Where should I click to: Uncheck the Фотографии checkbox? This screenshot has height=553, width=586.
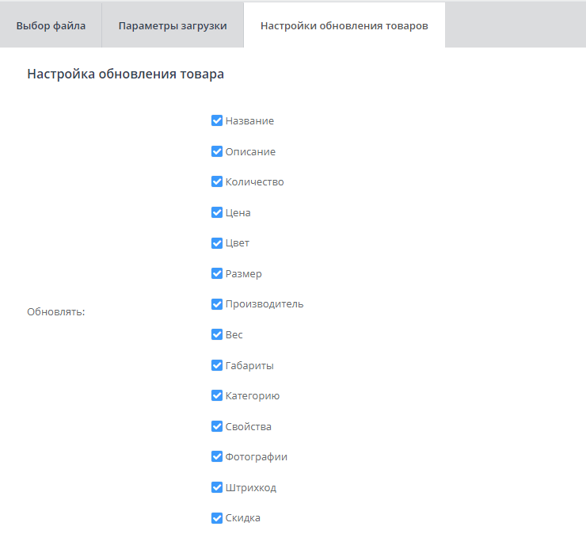[x=217, y=456]
